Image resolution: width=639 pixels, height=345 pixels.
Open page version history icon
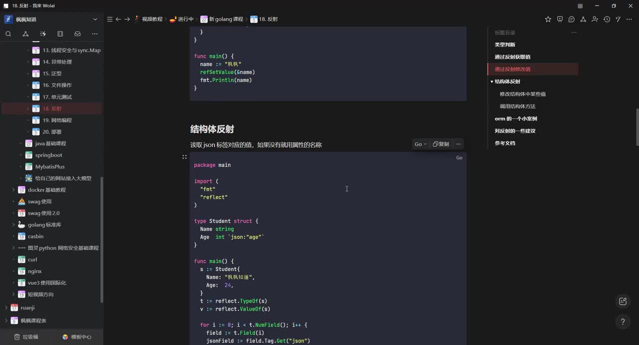[x=607, y=19]
